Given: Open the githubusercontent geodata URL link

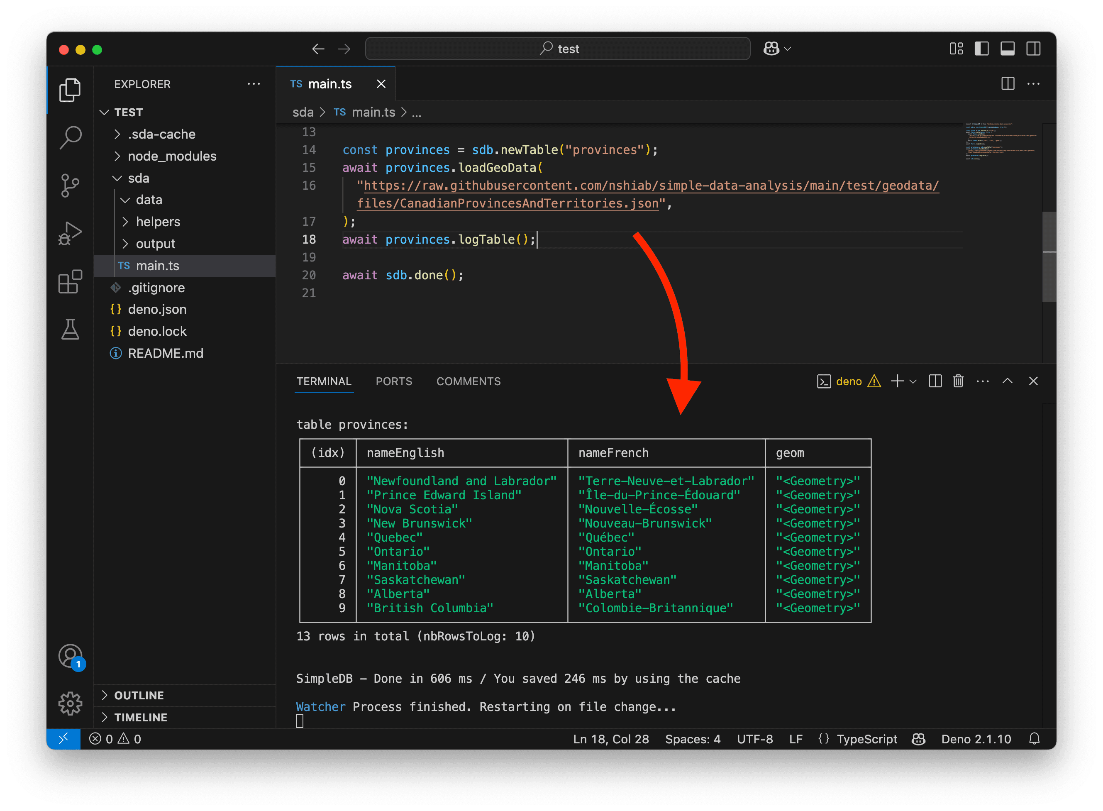Looking at the screenshot, I should 648,194.
